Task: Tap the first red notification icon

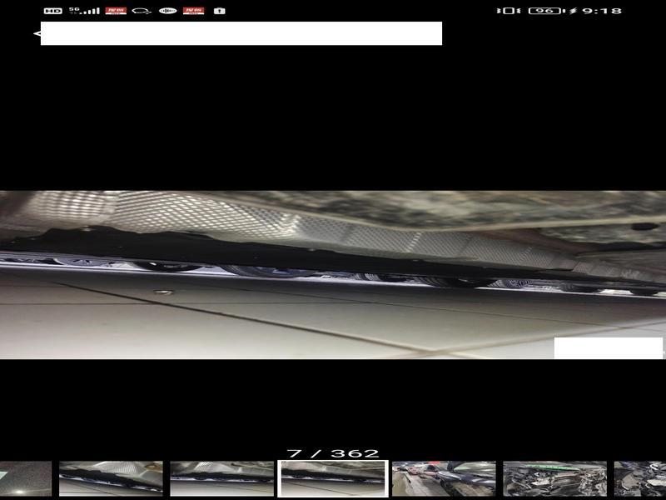Action: [116, 11]
